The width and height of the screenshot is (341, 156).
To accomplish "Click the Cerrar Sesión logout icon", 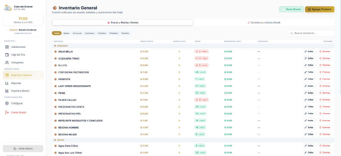I will (x=7, y=113).
